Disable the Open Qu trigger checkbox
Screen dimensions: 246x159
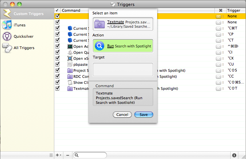(x=57, y=52)
